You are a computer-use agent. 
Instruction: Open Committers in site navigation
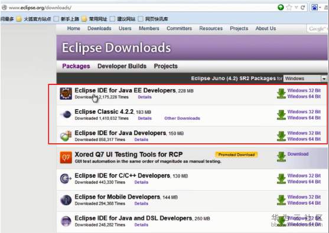click(179, 28)
